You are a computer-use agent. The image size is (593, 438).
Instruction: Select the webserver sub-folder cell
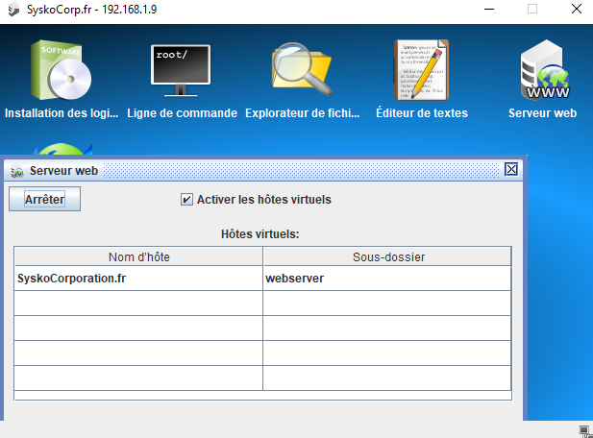387,279
